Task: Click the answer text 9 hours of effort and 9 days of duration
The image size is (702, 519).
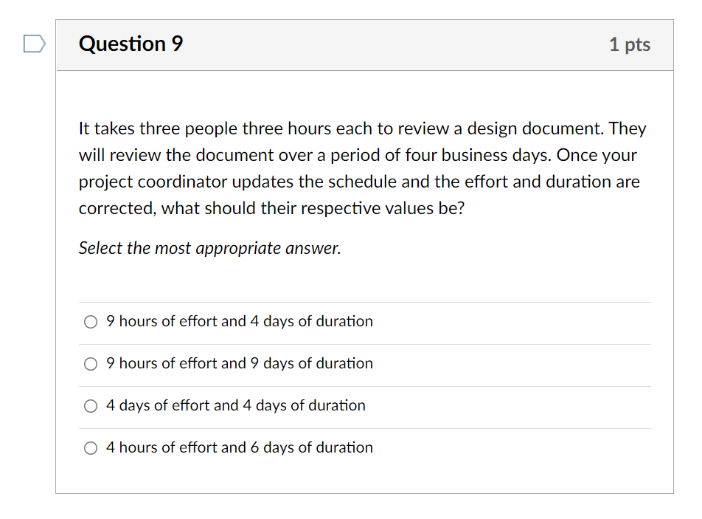Action: coord(240,364)
